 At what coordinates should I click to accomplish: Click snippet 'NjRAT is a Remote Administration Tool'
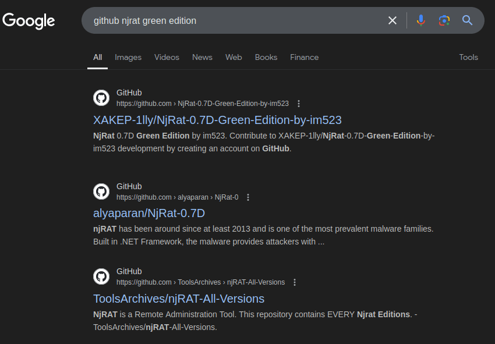point(165,315)
